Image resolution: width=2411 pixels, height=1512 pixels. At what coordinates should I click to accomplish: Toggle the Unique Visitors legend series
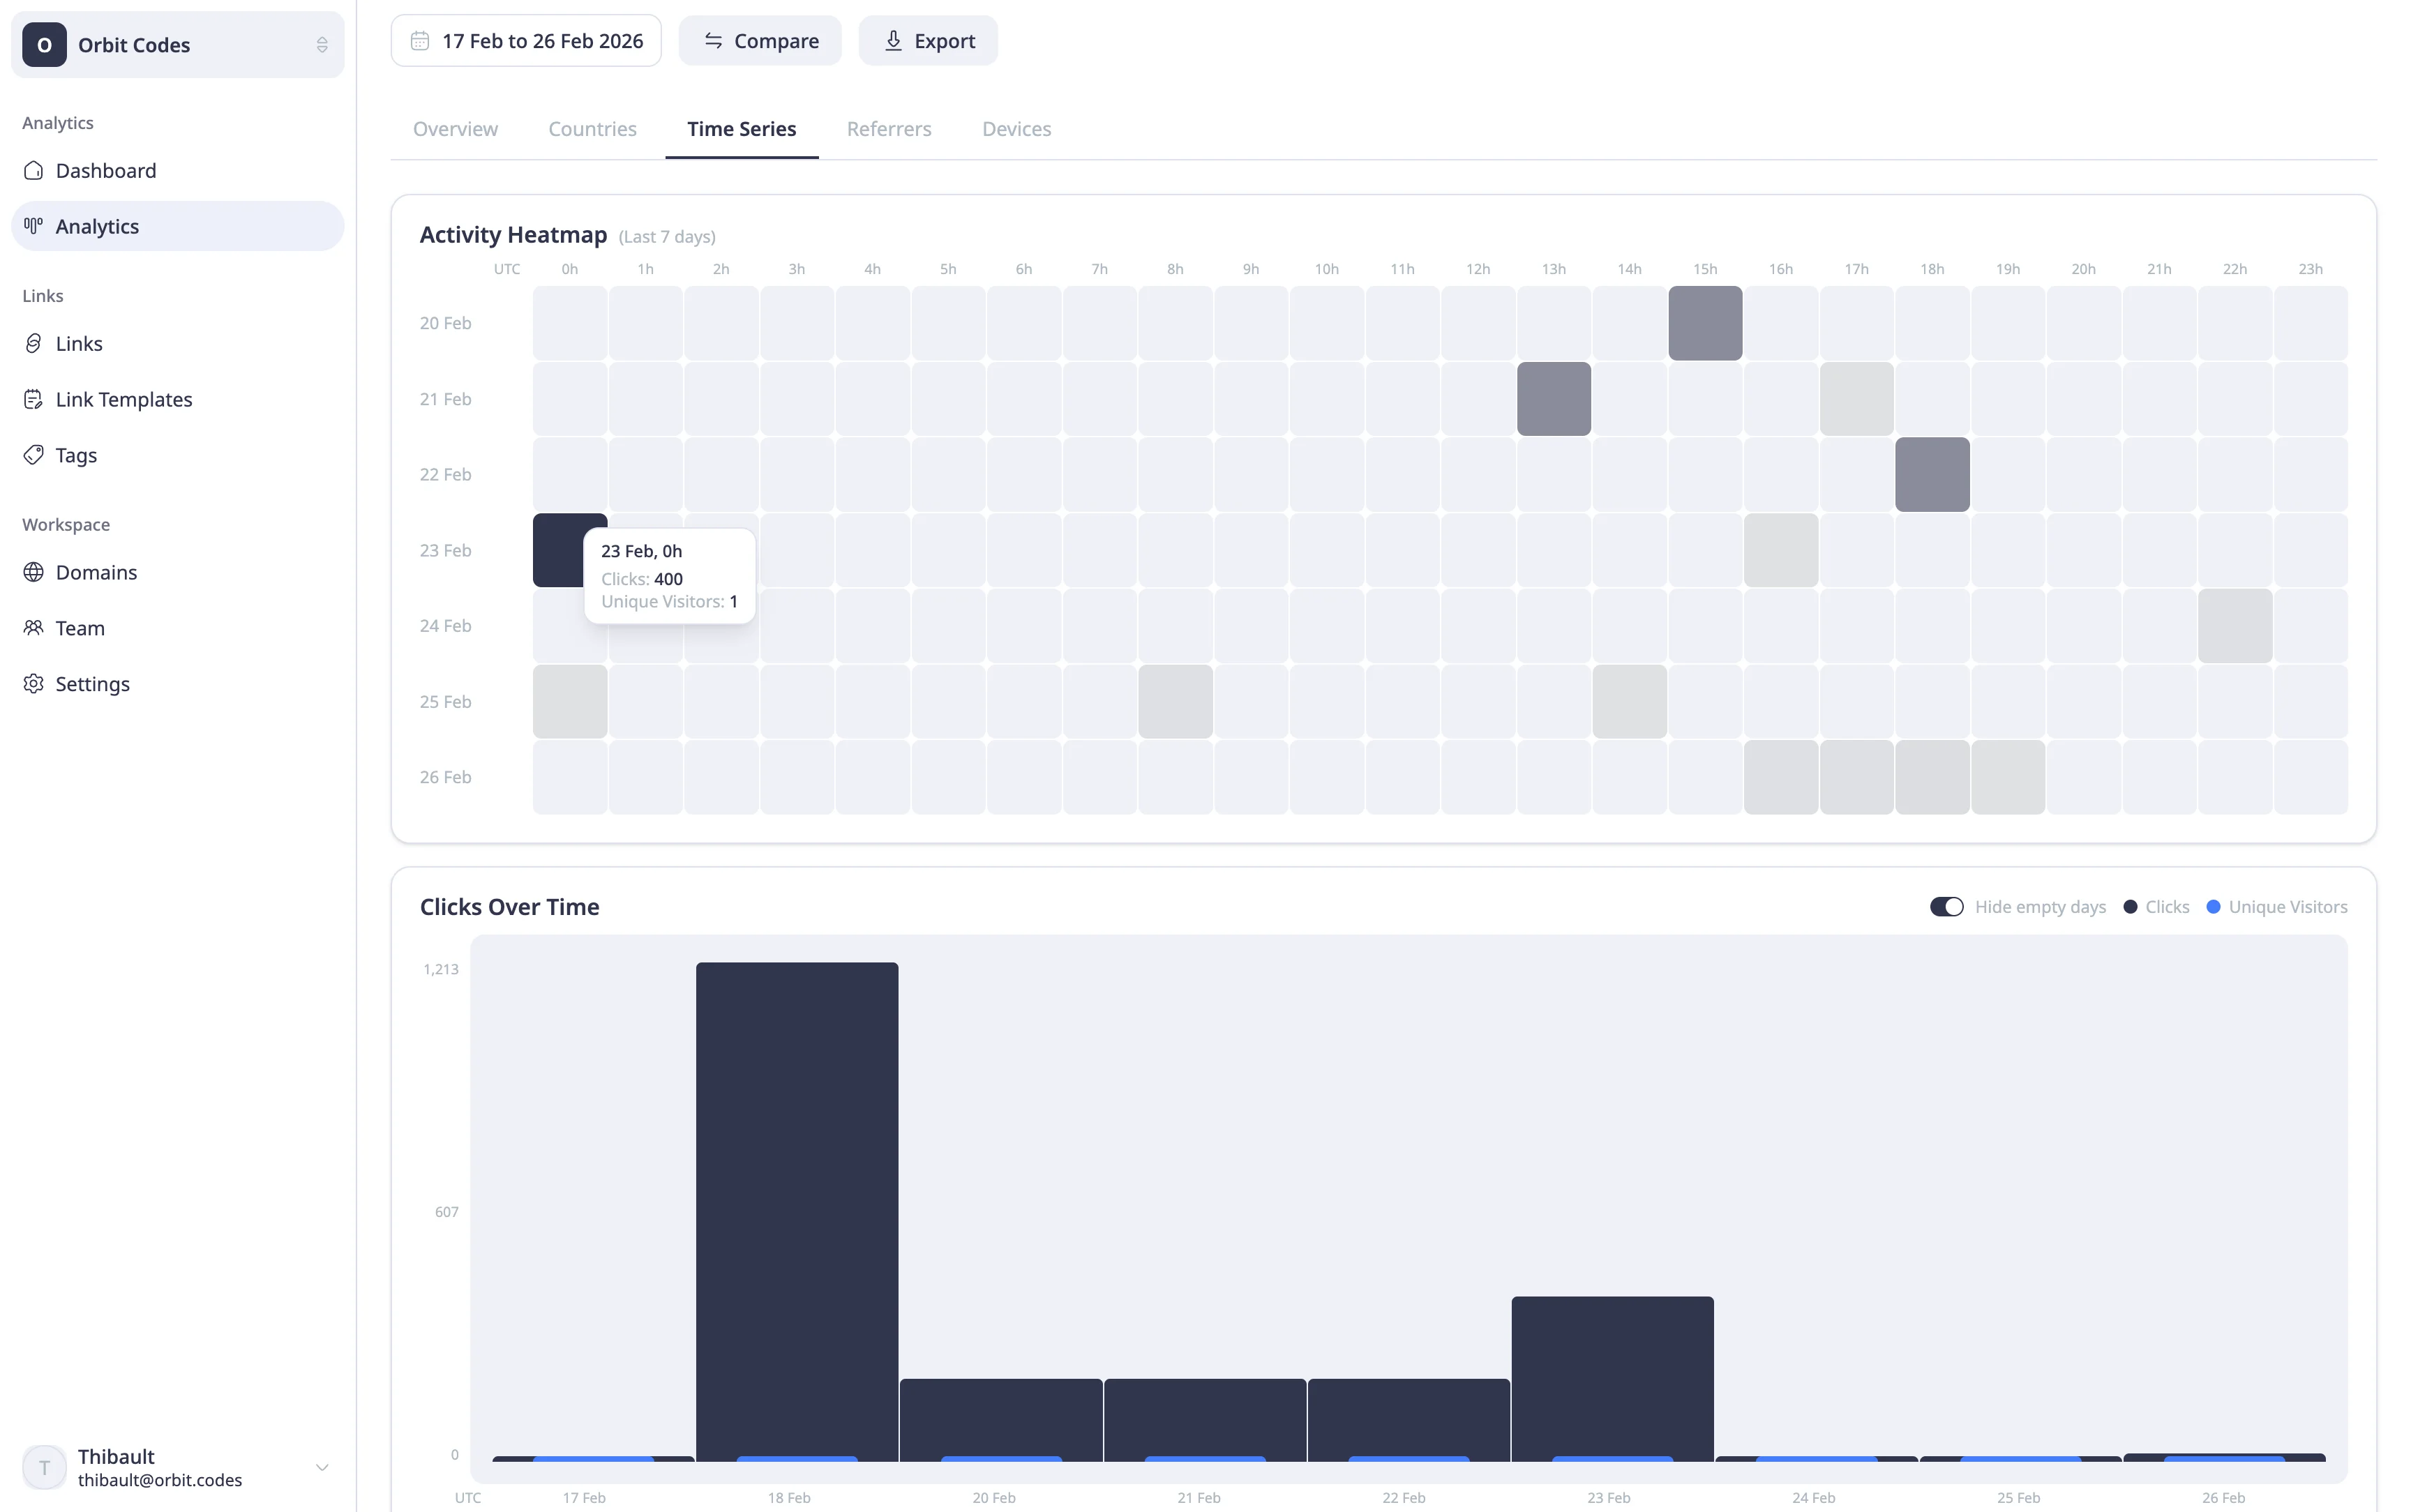click(x=2276, y=907)
